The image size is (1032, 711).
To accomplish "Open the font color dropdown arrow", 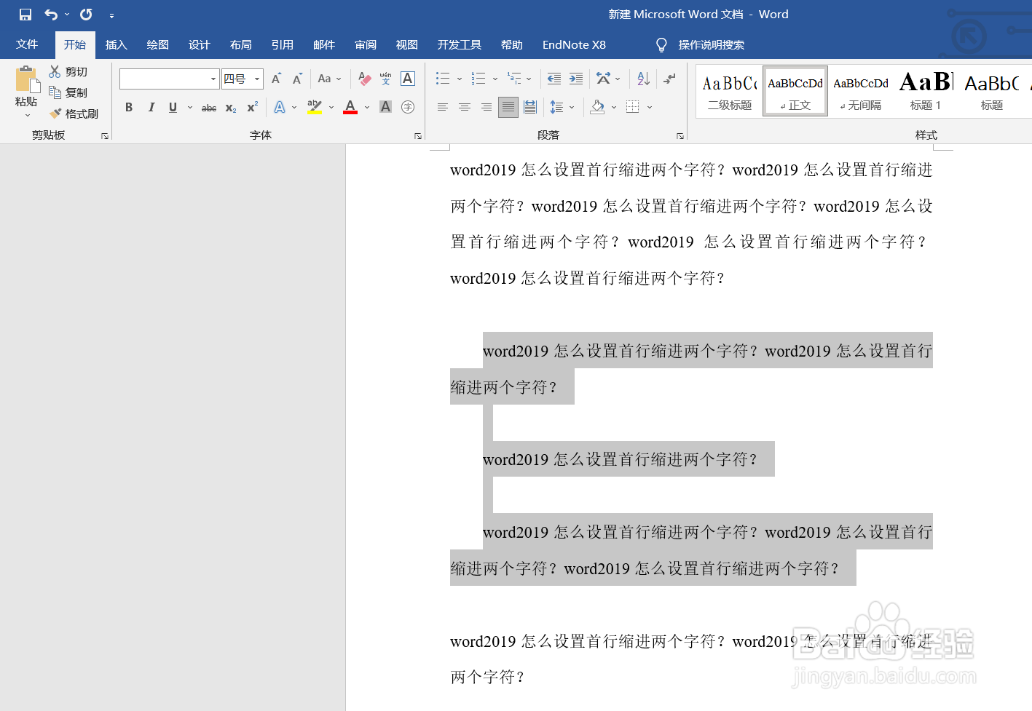I will (x=367, y=107).
